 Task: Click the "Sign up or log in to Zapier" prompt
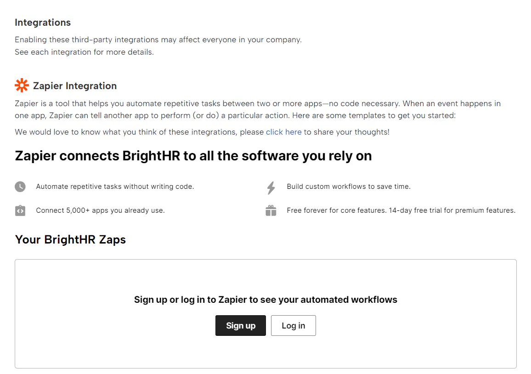coord(265,300)
